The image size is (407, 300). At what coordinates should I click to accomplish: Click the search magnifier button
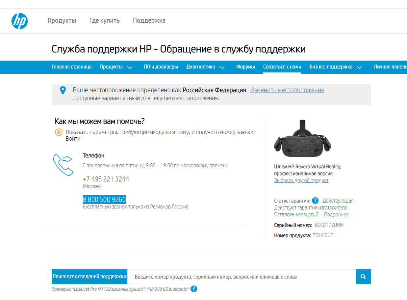(363, 277)
